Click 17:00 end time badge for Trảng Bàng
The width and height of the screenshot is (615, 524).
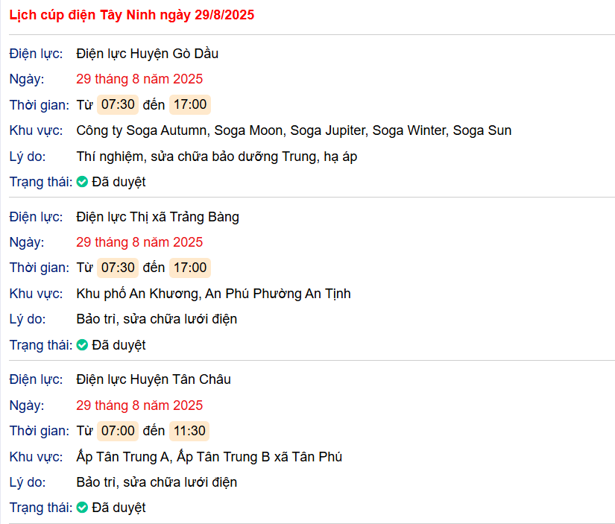pyautogui.click(x=190, y=268)
